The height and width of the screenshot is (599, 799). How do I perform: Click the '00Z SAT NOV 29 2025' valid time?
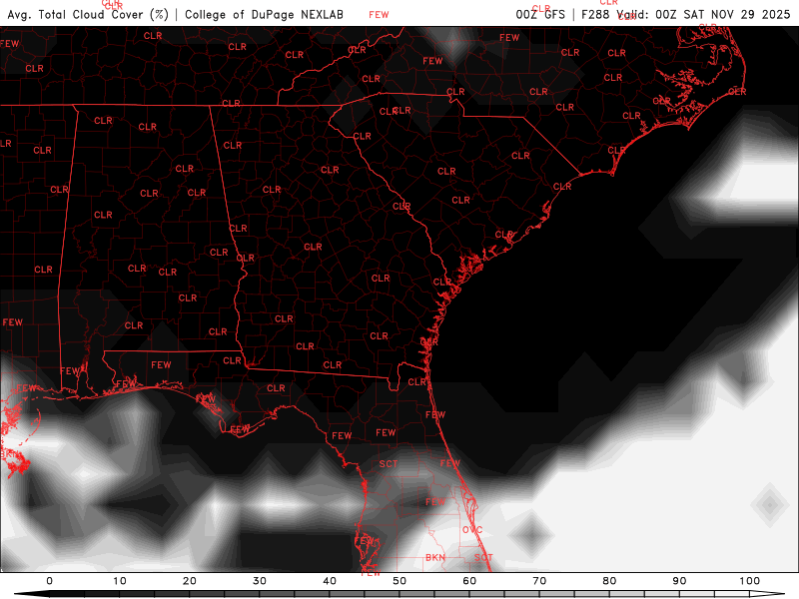(722, 14)
